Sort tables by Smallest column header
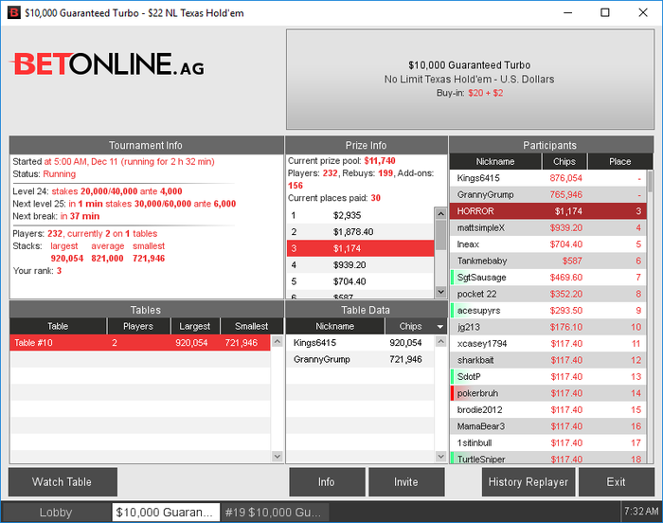This screenshot has width=663, height=523. [252, 326]
